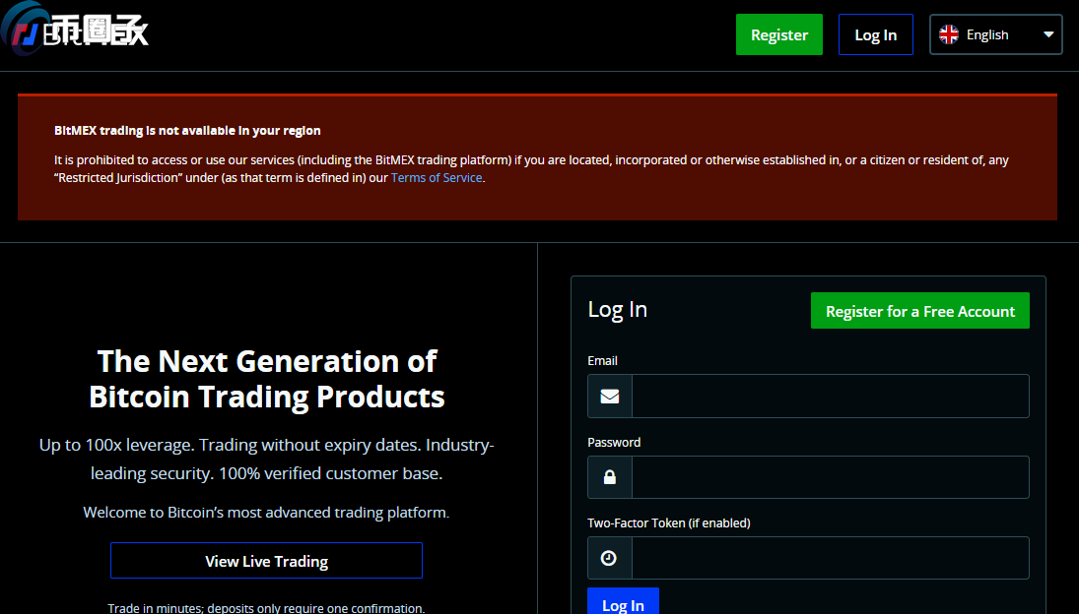Click the UK flag language icon
Viewport: 1079px width, 614px height.
949,34
